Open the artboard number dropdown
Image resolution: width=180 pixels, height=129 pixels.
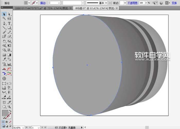point(39,128)
